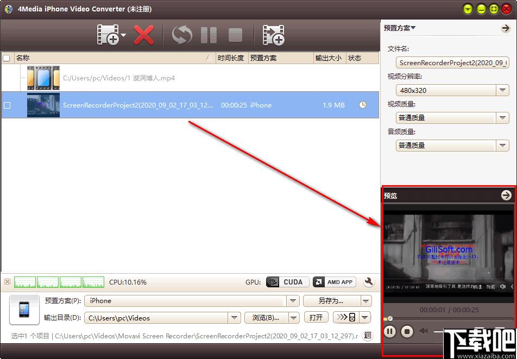
Task: Close the CPU graph panel X icon
Action: tap(8, 282)
